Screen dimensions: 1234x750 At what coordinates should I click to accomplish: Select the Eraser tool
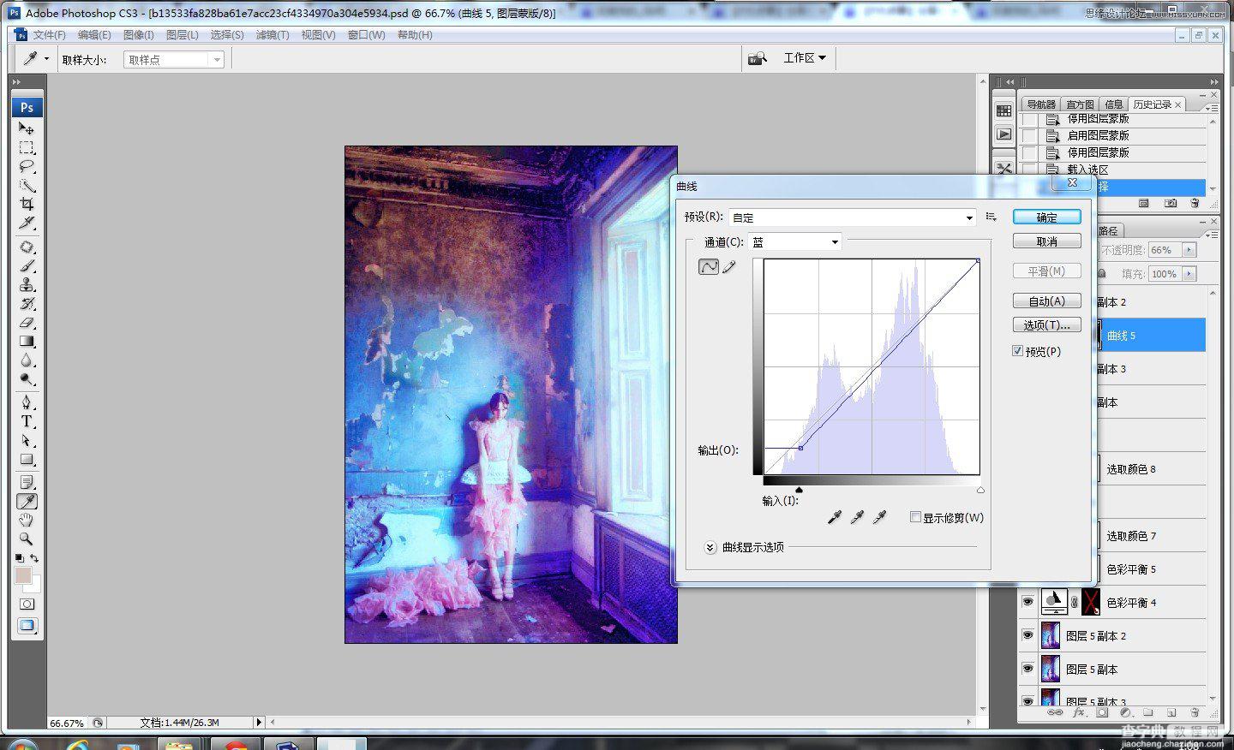coord(27,323)
